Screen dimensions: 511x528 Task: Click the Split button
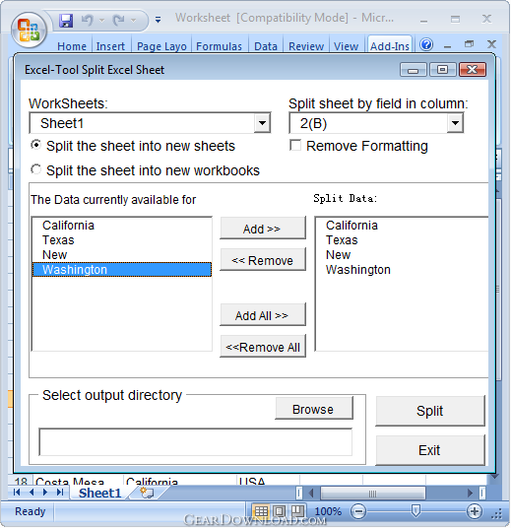(430, 411)
